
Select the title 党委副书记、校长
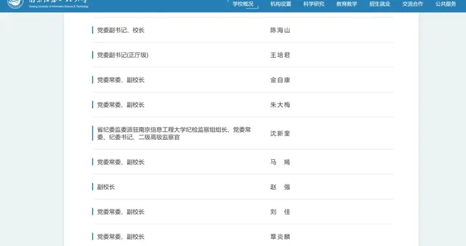(x=120, y=30)
